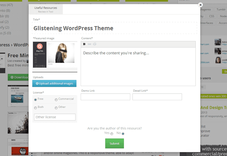Click the Node tag in background
227x156 pixels.
tap(223, 16)
